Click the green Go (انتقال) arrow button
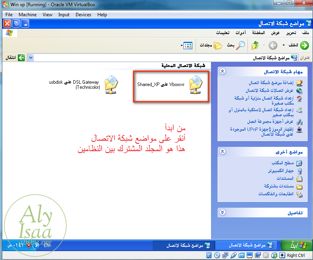Viewport: 313px width, 260px height. tap(21, 58)
